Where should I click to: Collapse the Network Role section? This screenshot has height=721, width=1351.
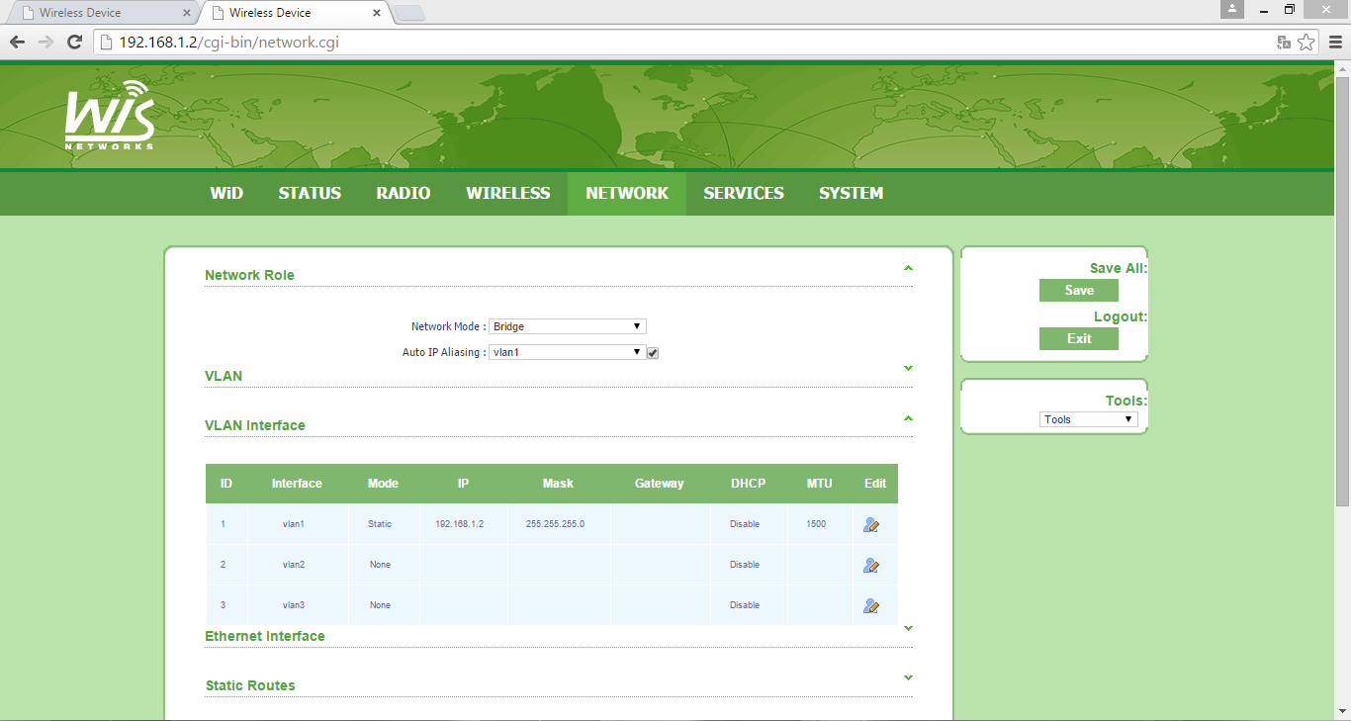click(x=907, y=268)
